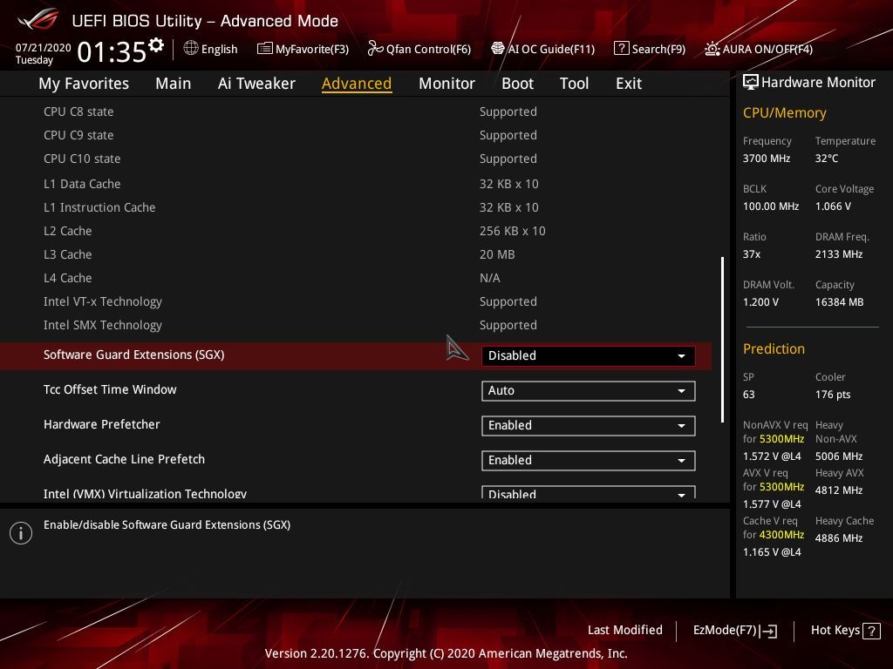Click the 20 MB cache value

[497, 254]
